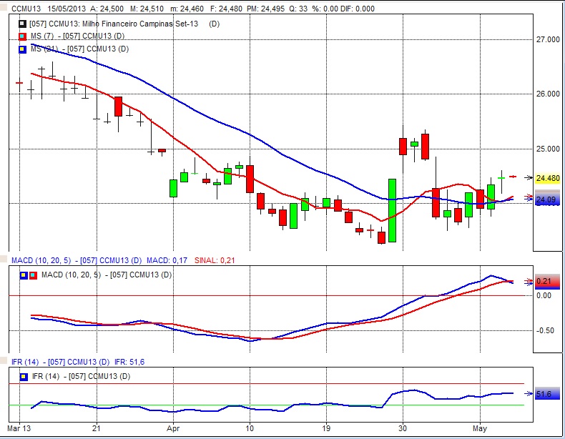
Task: Click the IFR (14) legend icon
Action: (x=24, y=376)
